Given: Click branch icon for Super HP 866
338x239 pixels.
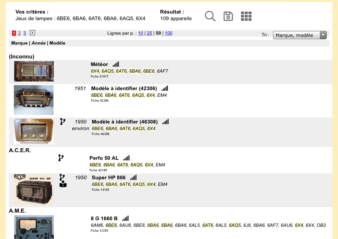Looking at the screenshot, I should tap(62, 177).
